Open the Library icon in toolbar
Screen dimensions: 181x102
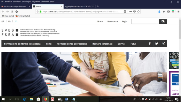(164, 12)
